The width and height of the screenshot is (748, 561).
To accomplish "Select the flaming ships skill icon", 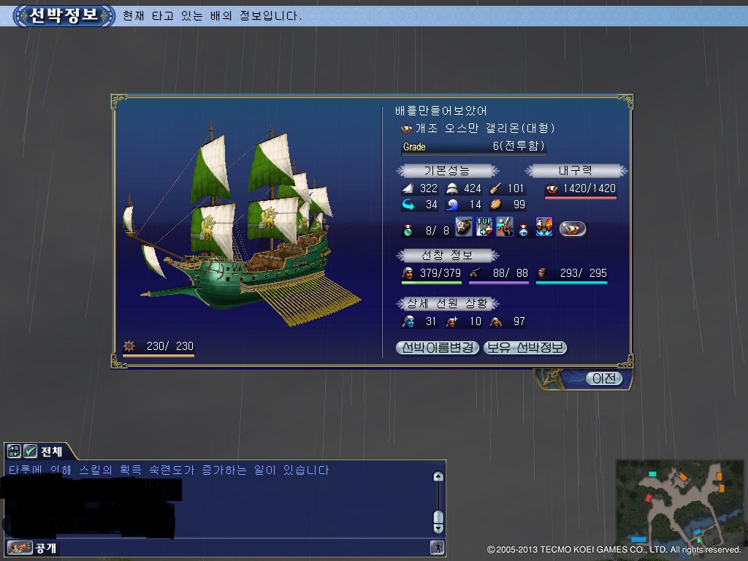I will [x=543, y=228].
